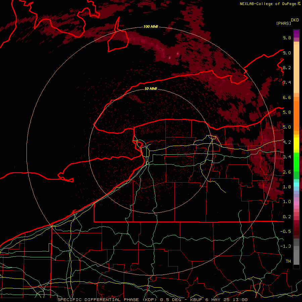Click the orange segment of the color bar

coord(296,115)
